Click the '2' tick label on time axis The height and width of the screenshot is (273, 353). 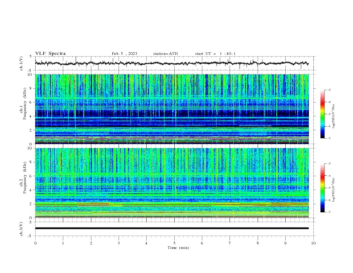click(91, 243)
